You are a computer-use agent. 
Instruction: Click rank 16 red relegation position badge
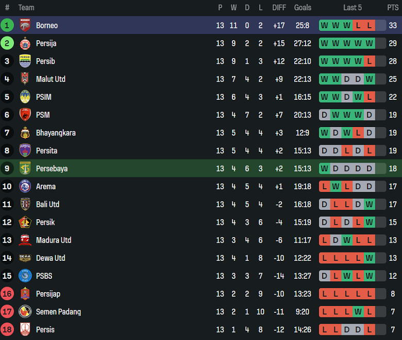pyautogui.click(x=7, y=294)
